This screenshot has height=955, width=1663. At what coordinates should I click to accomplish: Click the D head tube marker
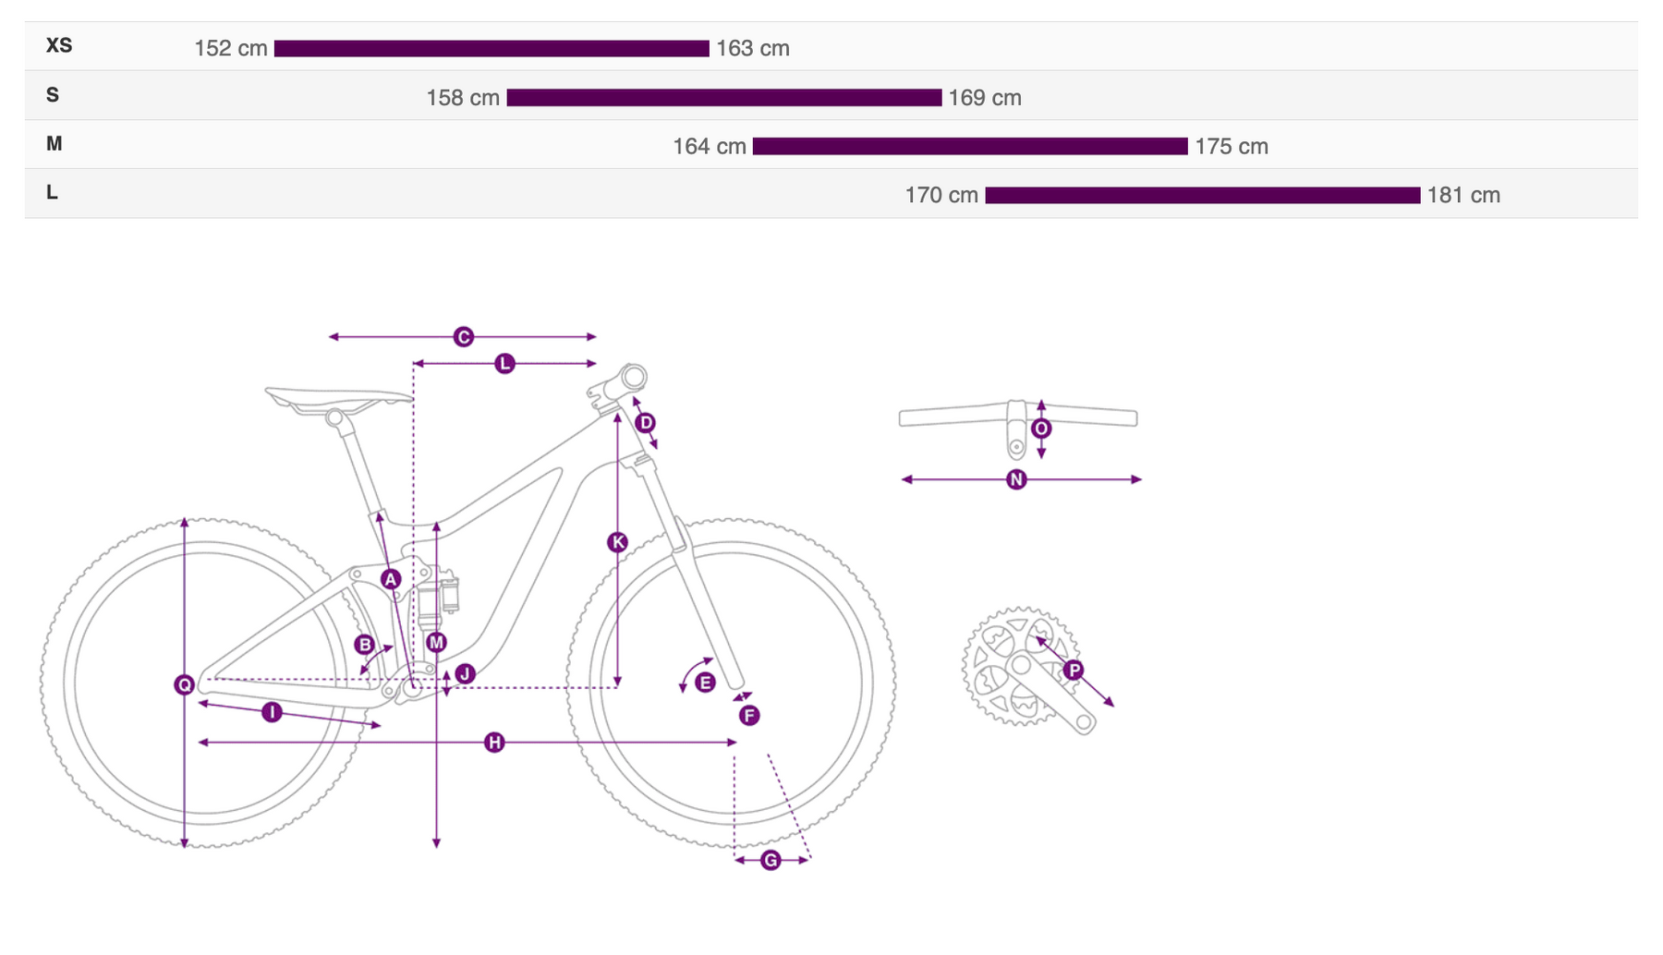coord(645,423)
